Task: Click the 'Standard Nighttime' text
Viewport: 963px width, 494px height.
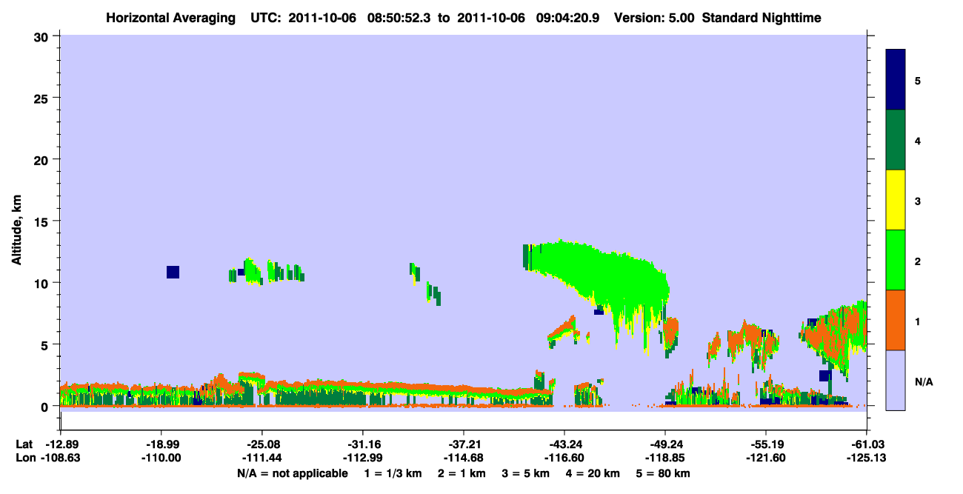Action: pyautogui.click(x=760, y=18)
